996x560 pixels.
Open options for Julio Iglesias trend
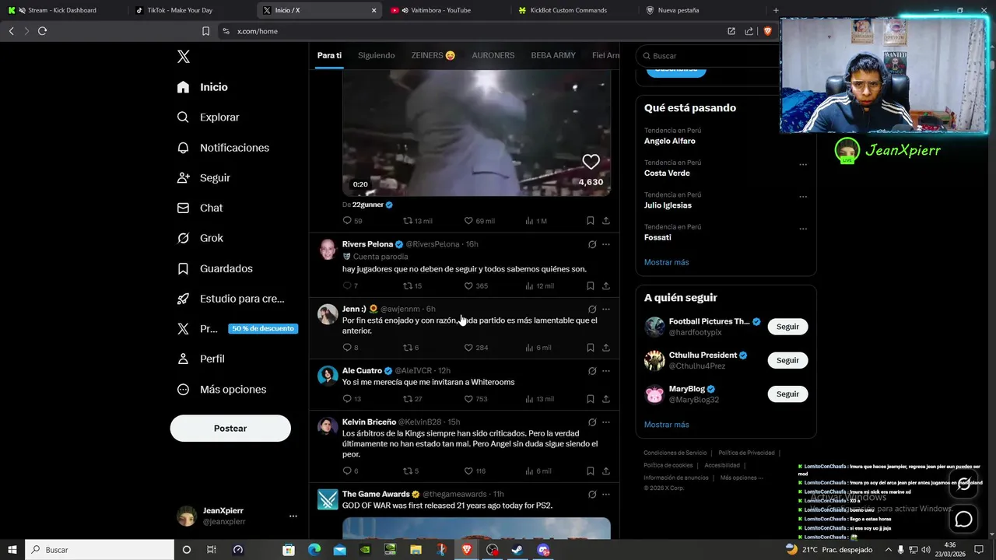803,197
